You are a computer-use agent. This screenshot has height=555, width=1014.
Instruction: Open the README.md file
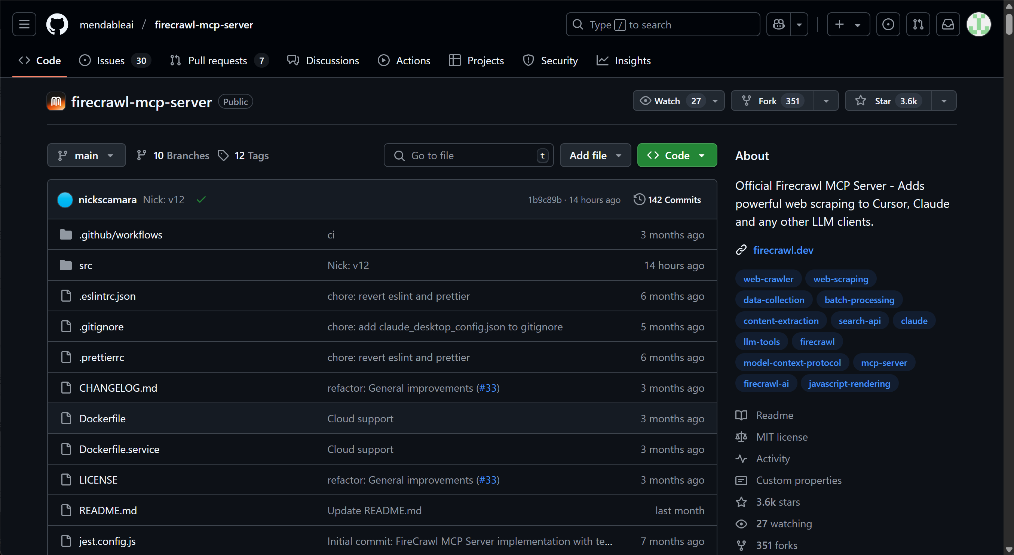click(x=108, y=511)
